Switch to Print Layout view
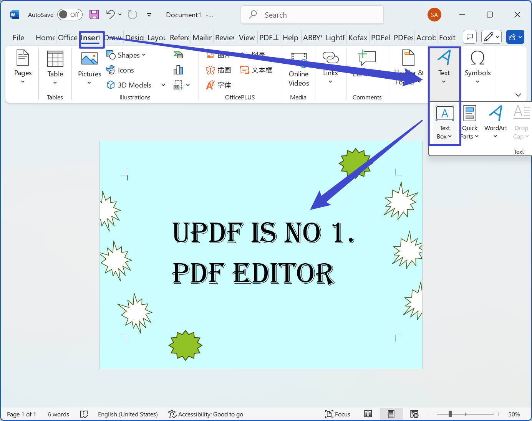Viewport: 532px width, 421px height. (x=391, y=414)
